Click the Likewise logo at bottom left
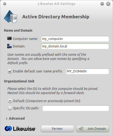Viewport: 113px width, 136px height. 20,129
